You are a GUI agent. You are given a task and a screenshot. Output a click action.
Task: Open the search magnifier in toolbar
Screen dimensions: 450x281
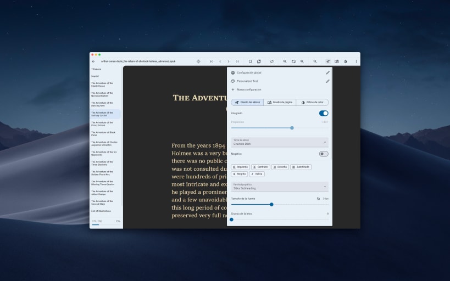(x=315, y=61)
